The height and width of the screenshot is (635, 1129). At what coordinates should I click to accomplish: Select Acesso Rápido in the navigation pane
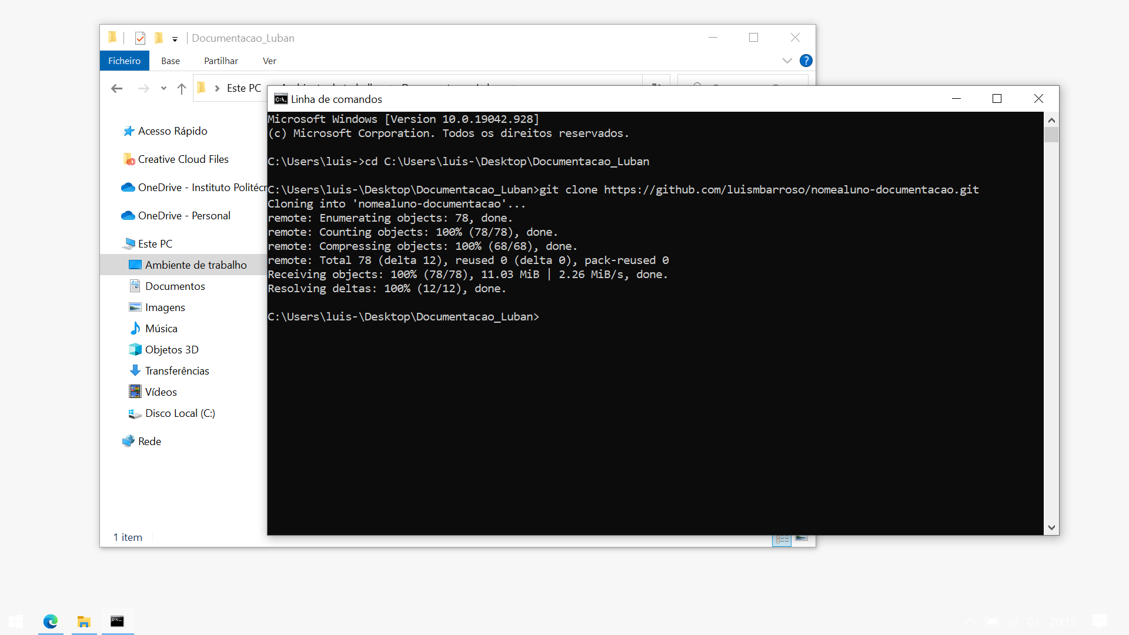click(173, 131)
